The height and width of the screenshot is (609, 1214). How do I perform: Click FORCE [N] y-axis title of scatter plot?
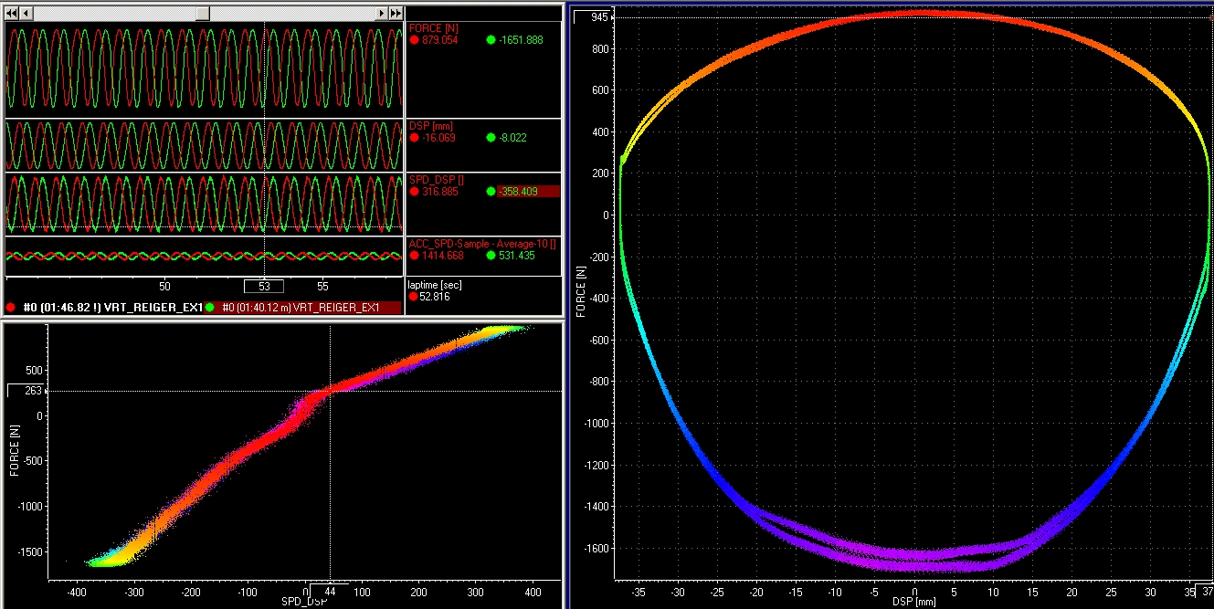(x=15, y=451)
